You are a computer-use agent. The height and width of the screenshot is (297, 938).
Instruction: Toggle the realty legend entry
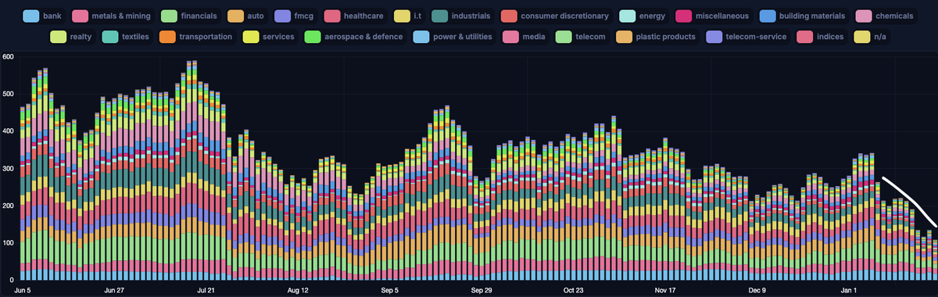[72, 37]
